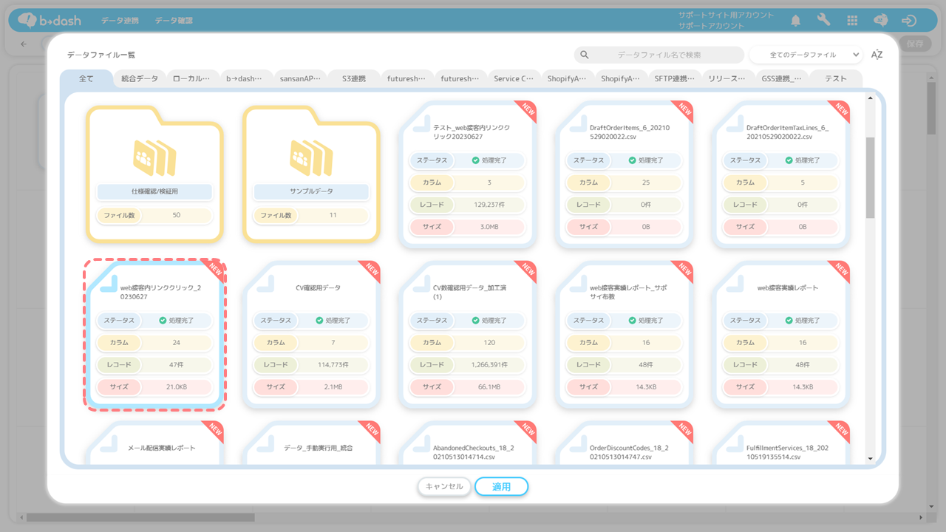Switch to the SFTP連携… tab
Viewport: 946px width, 532px height.
674,78
